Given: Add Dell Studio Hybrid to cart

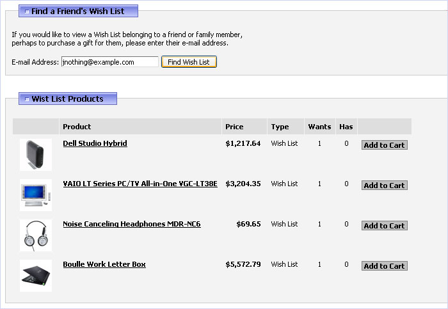Looking at the screenshot, I should (x=384, y=145).
